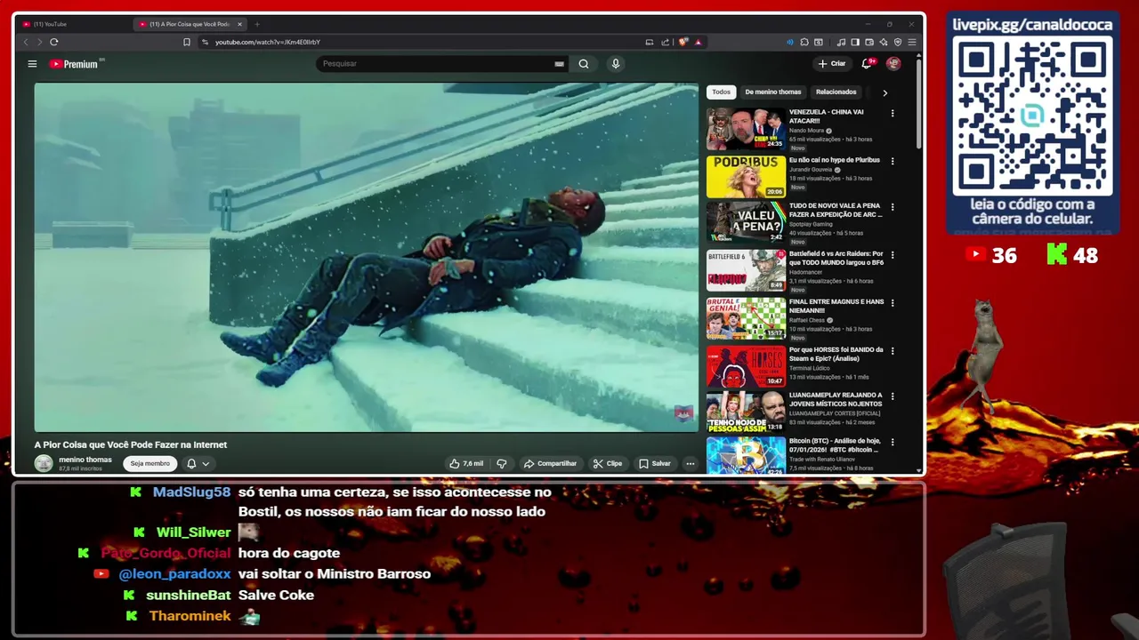The image size is (1139, 640).
Task: Click the livepix.gg QR code
Action: [1032, 116]
